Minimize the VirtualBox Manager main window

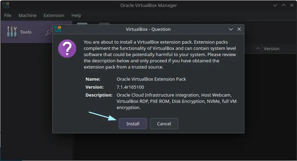275,5
